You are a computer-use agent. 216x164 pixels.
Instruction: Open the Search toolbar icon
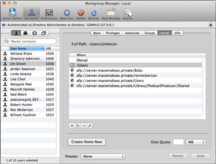(127, 14)
